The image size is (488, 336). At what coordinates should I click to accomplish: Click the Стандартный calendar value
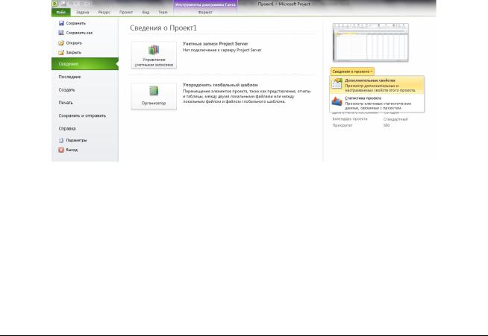tap(395, 119)
